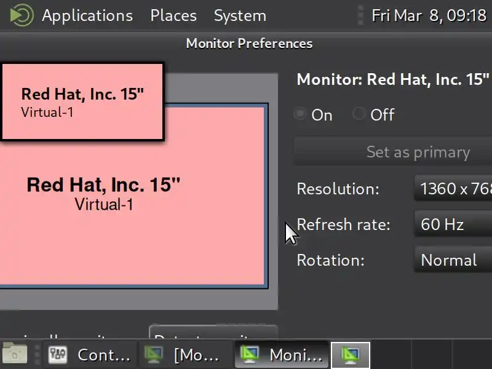Screen dimensions: 492x369
Task: Select the small Red Hat monitor thumbnail
Action: pos(82,101)
